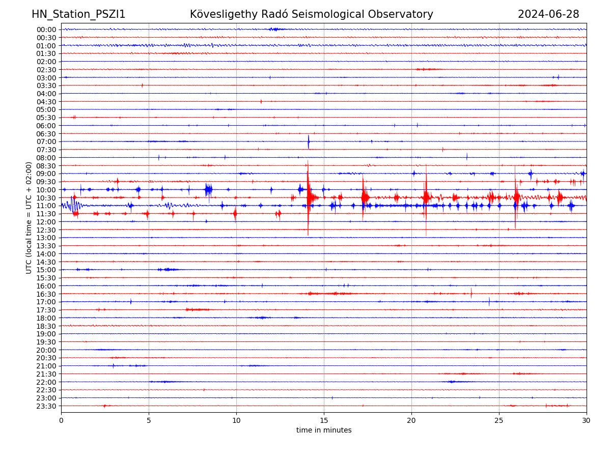Click the HN_Station_PSZI1 station title

pyautogui.click(x=78, y=14)
